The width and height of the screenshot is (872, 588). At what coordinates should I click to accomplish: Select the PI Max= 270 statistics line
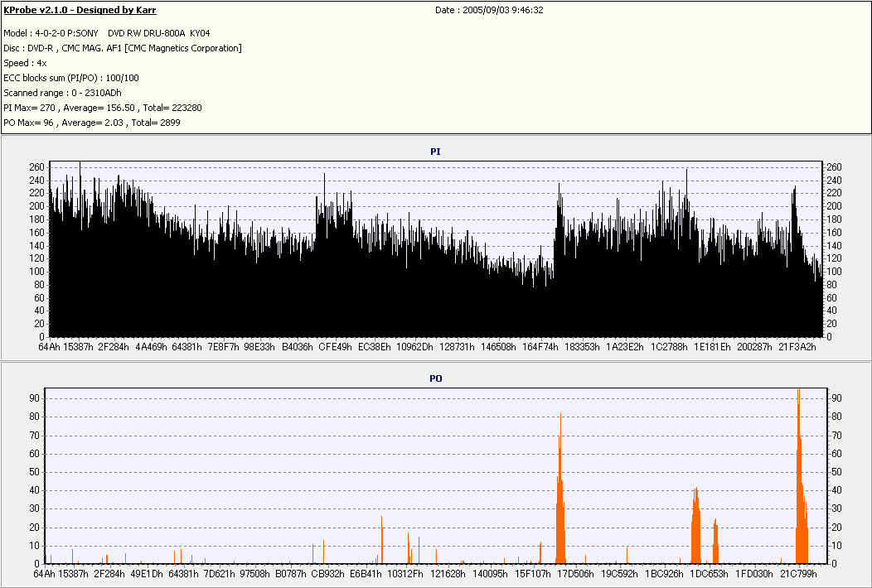point(102,108)
